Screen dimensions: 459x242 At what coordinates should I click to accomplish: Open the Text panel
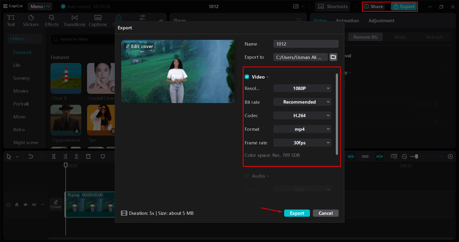click(x=11, y=21)
